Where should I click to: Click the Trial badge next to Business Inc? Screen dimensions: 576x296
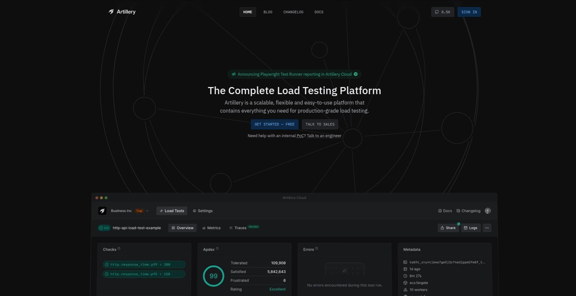[139, 211]
